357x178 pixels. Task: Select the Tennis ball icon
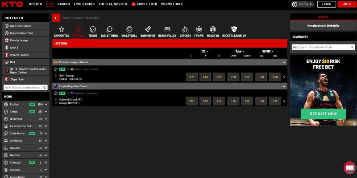click(93, 29)
